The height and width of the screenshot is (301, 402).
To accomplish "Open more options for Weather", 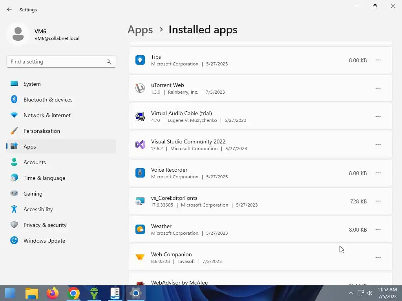I will pyautogui.click(x=378, y=229).
